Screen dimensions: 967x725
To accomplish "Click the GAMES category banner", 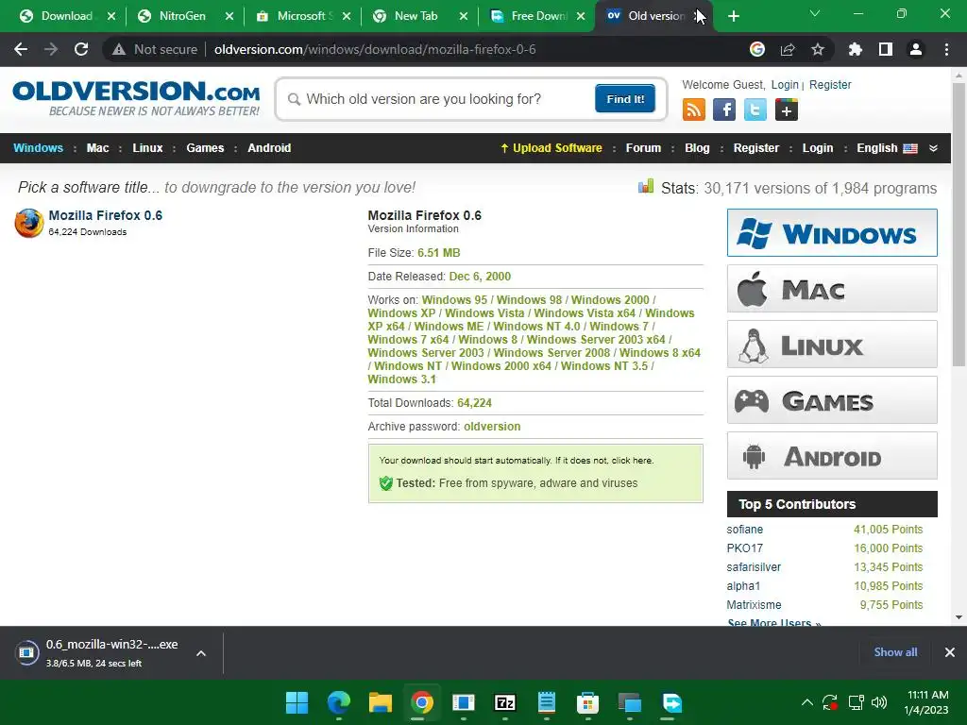I will pos(832,400).
